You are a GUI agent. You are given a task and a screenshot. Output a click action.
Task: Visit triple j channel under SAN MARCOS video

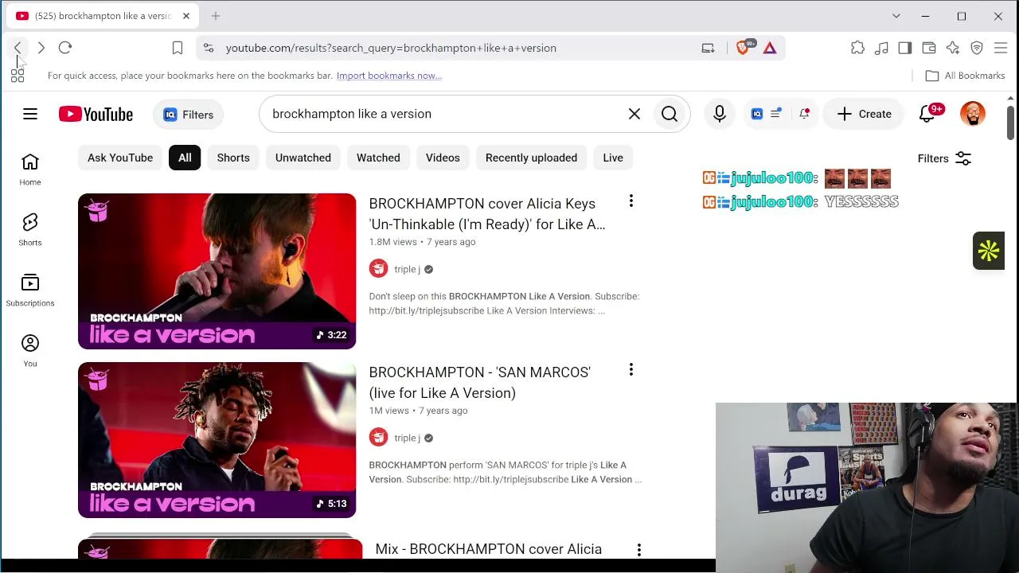click(407, 438)
